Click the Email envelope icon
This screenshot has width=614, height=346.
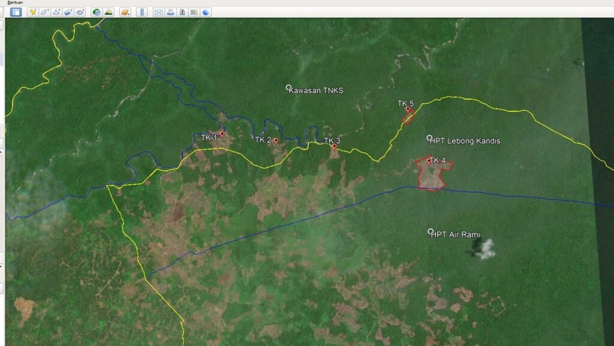[158, 12]
